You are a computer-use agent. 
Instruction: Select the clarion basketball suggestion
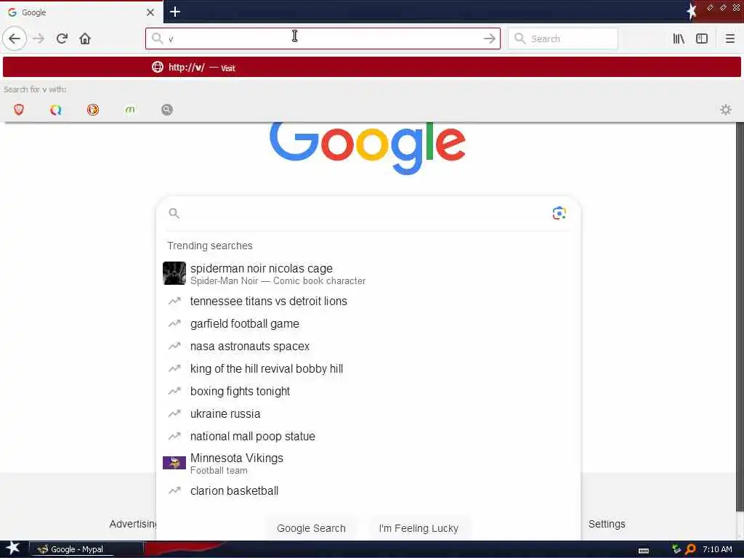coord(368,490)
